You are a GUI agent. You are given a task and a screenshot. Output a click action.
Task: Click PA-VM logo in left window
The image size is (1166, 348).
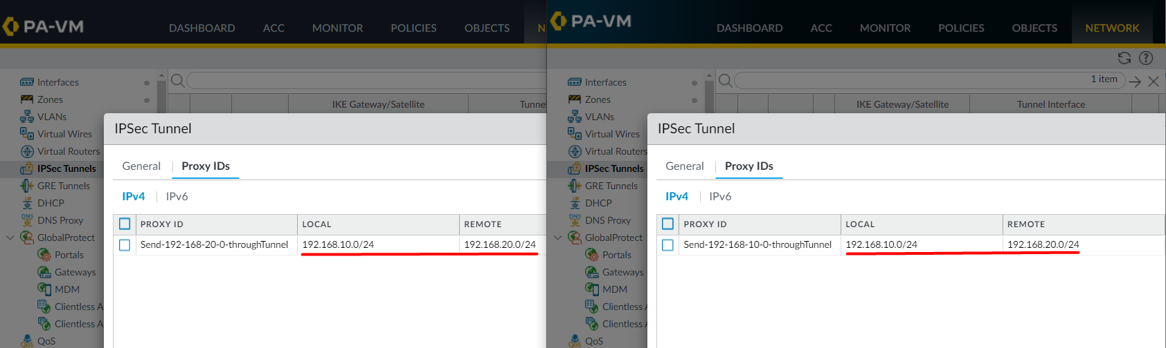43,26
